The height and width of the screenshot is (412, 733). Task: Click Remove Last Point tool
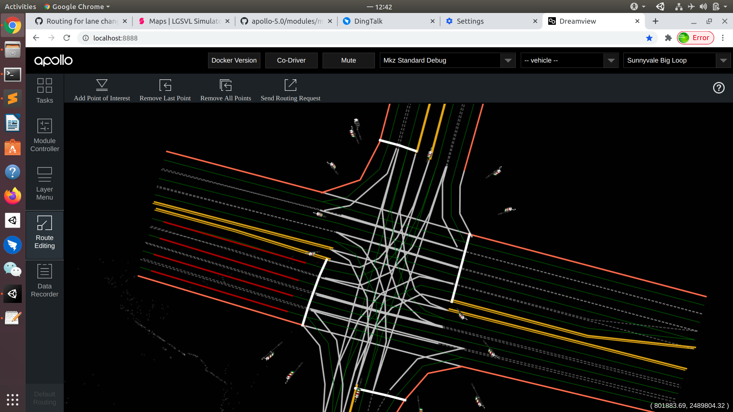pyautogui.click(x=165, y=90)
